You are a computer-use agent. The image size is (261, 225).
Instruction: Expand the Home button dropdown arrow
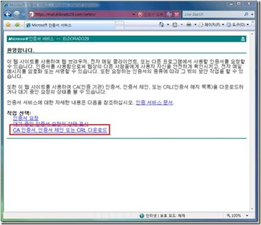pos(168,25)
